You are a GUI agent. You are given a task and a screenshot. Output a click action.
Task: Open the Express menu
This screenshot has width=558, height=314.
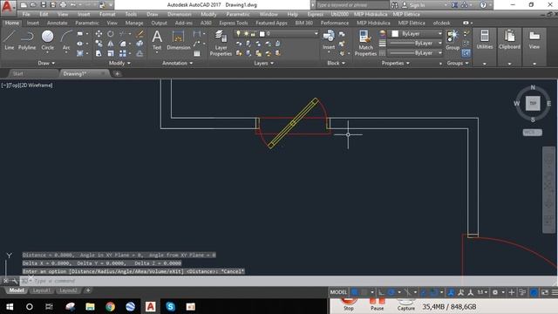(316, 14)
